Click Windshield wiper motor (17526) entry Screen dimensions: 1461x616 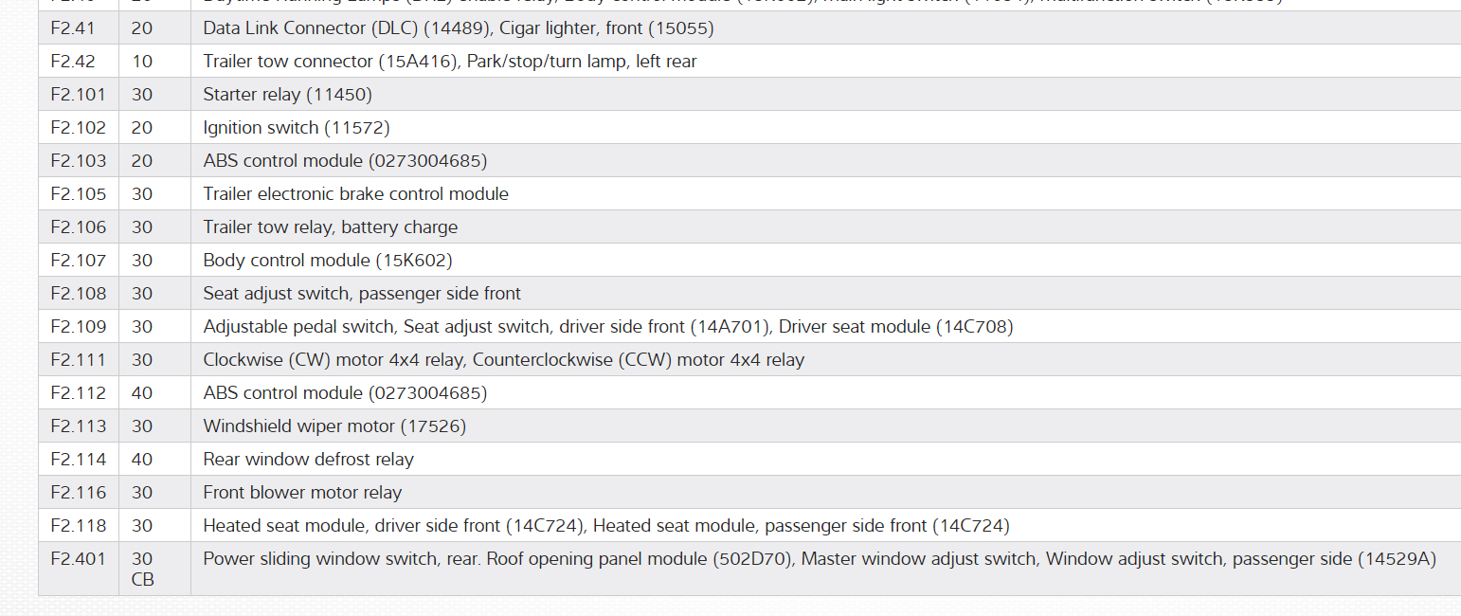click(x=334, y=426)
